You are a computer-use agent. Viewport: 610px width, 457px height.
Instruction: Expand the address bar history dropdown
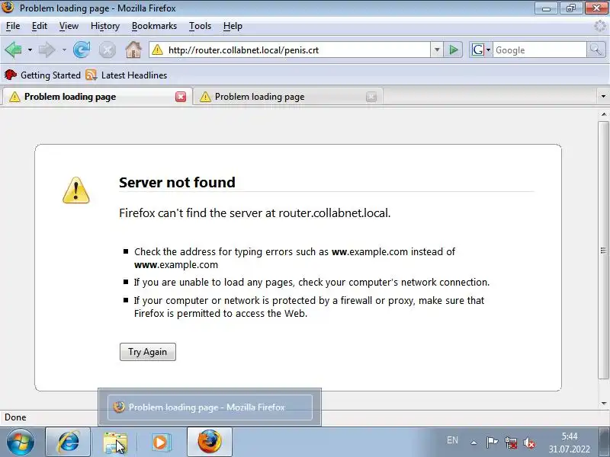(437, 50)
